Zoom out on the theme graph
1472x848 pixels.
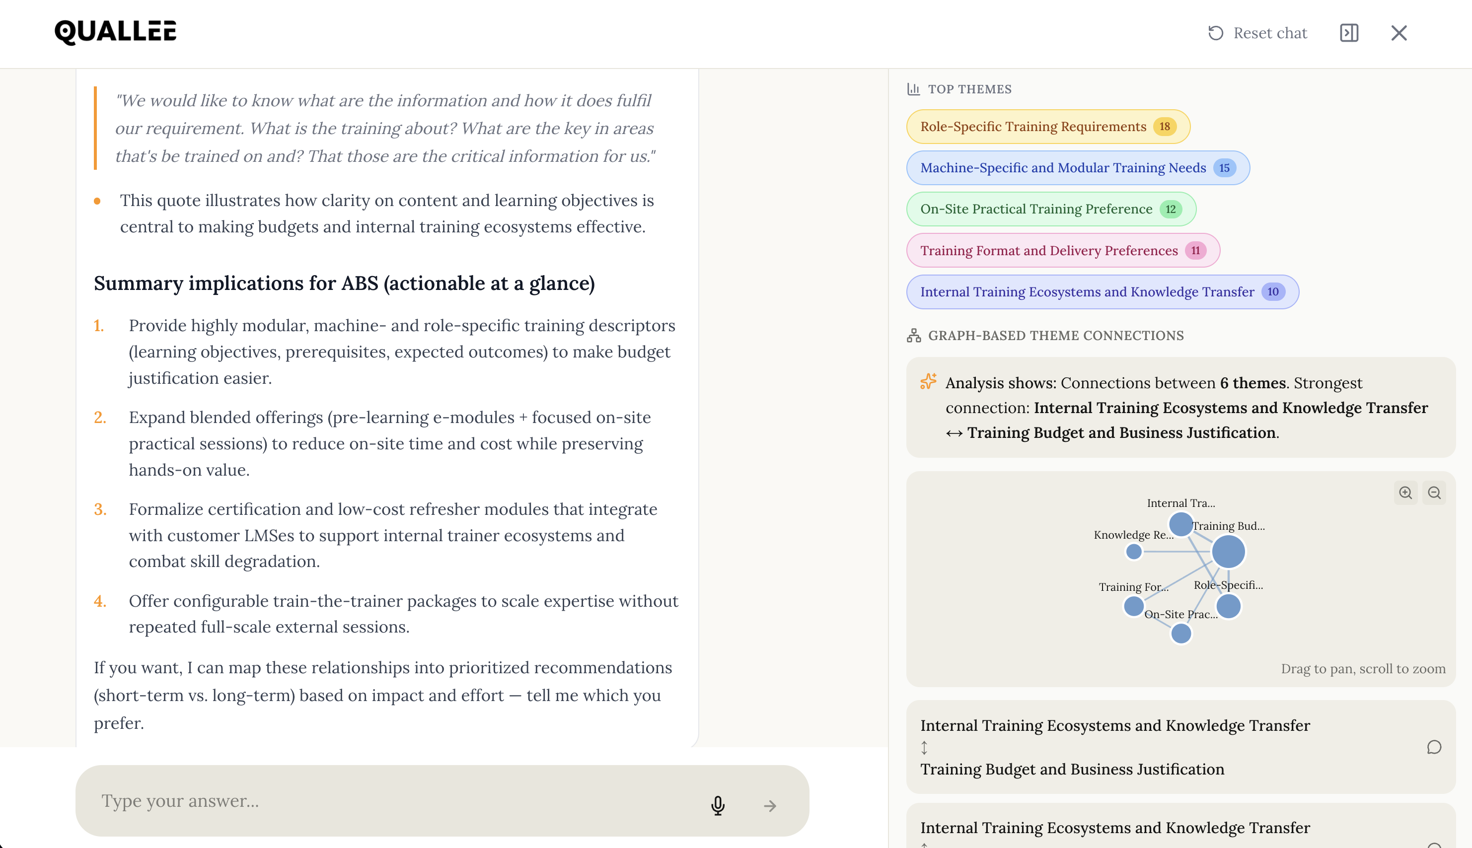point(1434,493)
